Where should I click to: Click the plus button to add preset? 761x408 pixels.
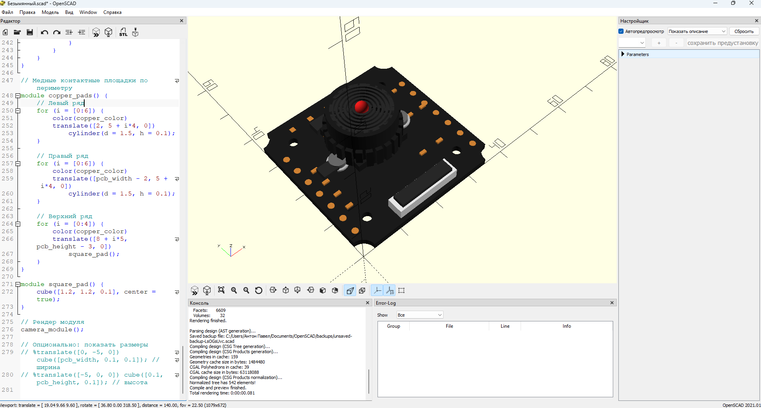[x=659, y=43]
